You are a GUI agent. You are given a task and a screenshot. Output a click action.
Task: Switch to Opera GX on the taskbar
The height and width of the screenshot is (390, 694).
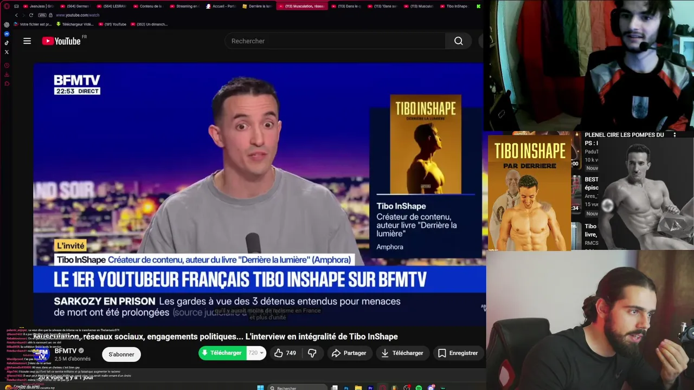click(x=383, y=388)
